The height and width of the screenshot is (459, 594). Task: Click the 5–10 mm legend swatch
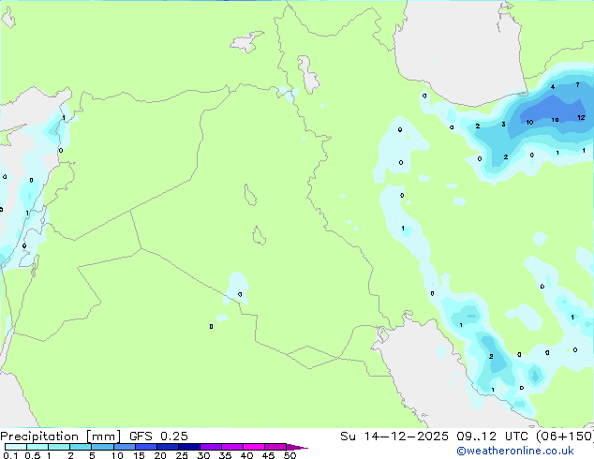click(x=102, y=447)
